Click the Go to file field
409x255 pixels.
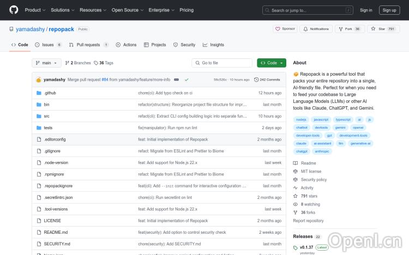[x=222, y=63]
